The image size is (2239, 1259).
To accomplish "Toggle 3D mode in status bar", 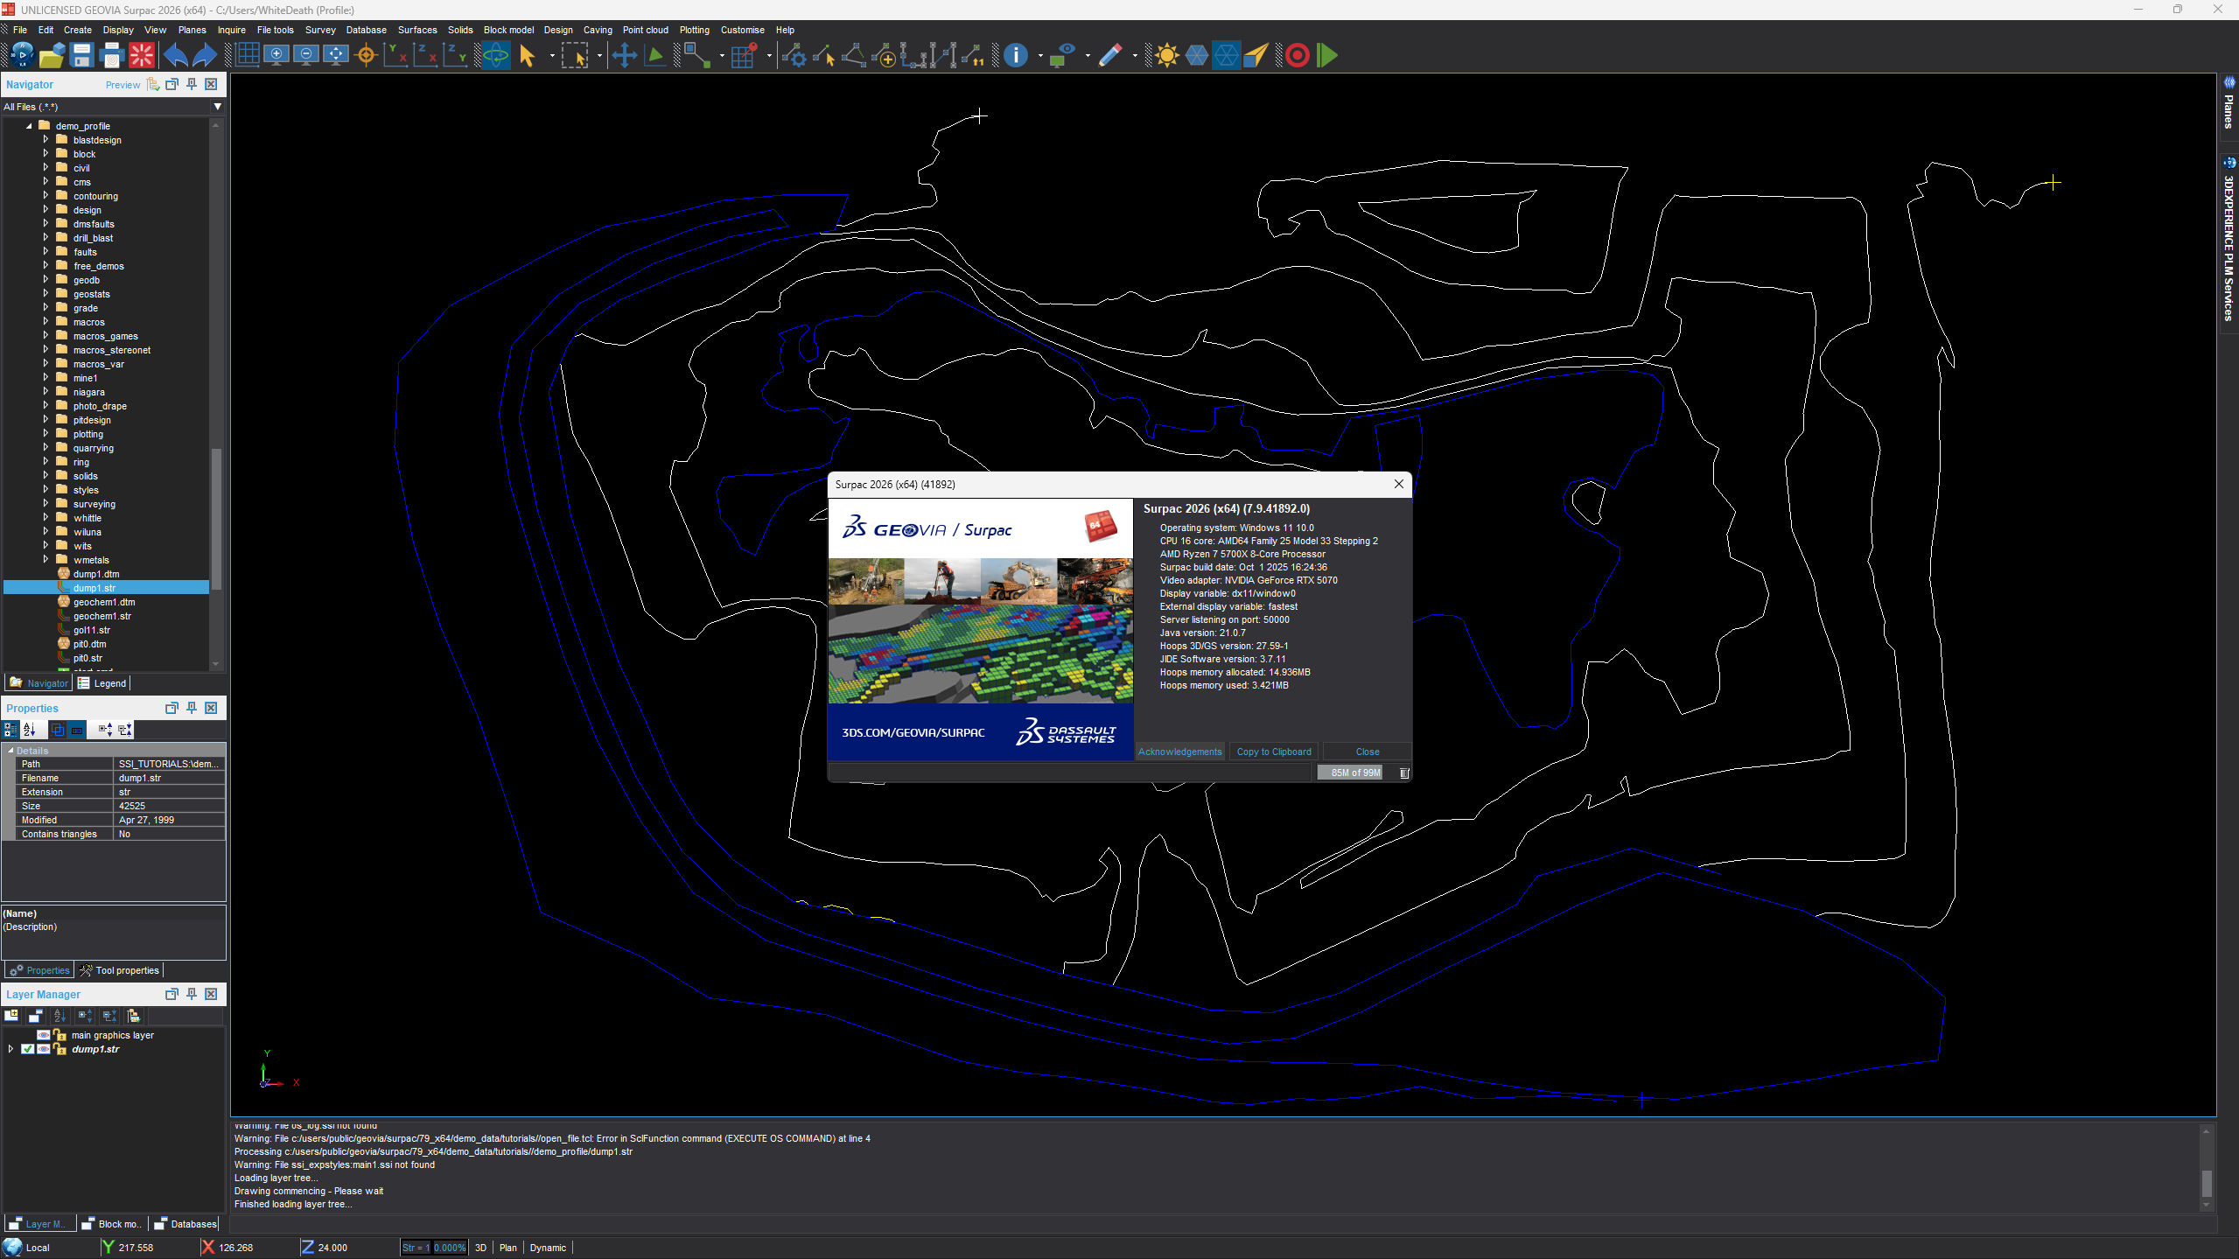I will (x=480, y=1248).
